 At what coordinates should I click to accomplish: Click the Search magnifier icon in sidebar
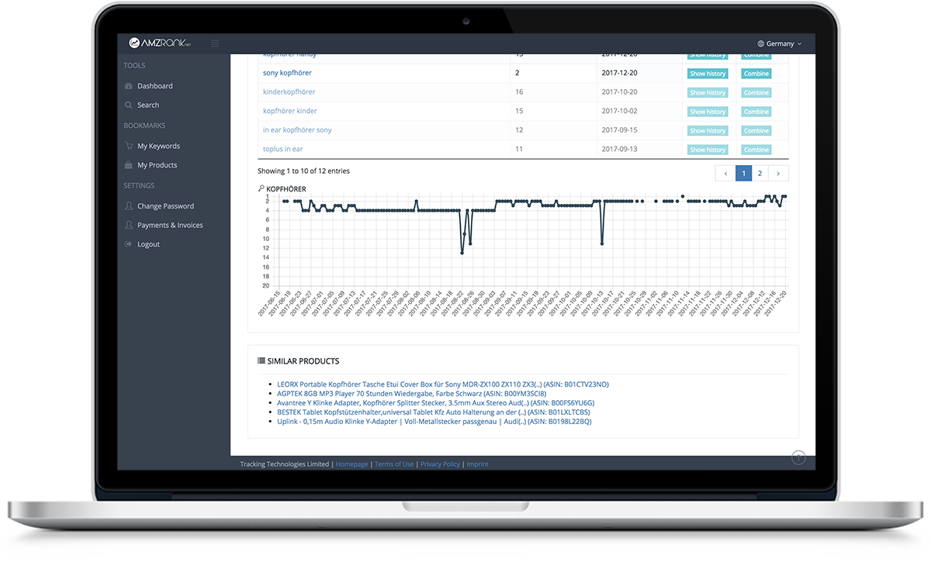(x=129, y=105)
